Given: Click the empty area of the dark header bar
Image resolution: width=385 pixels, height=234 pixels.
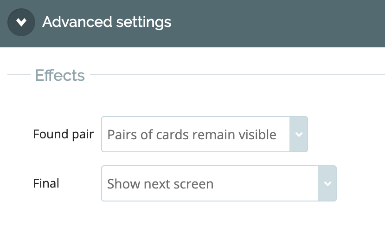Looking at the screenshot, I should coord(277,23).
